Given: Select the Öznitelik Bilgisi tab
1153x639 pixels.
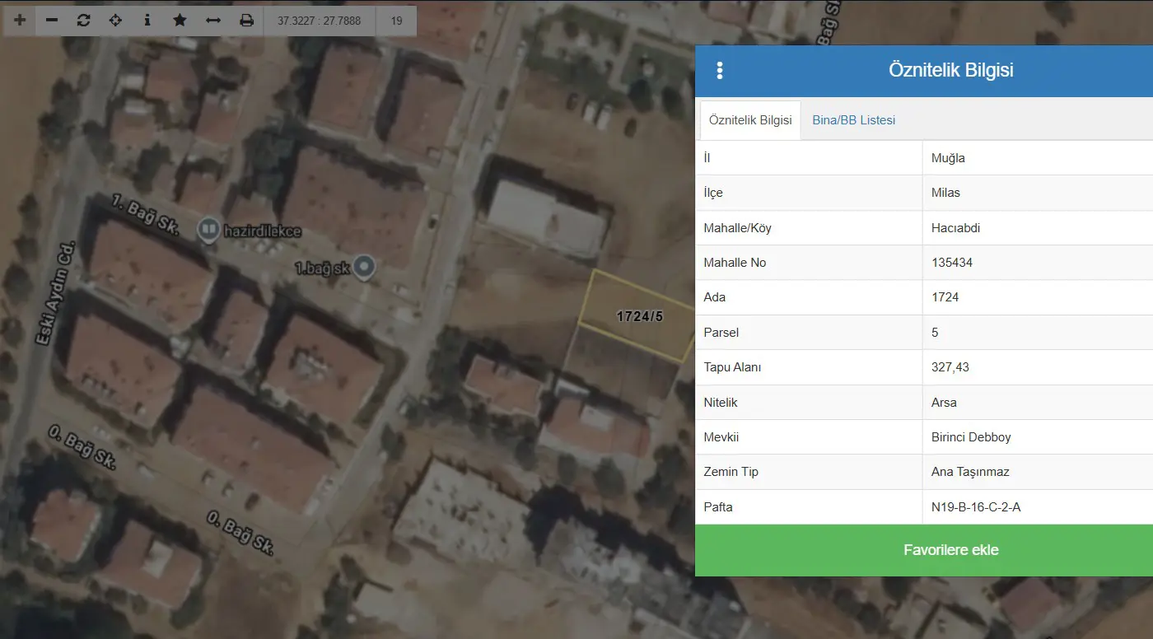Looking at the screenshot, I should pyautogui.click(x=750, y=120).
